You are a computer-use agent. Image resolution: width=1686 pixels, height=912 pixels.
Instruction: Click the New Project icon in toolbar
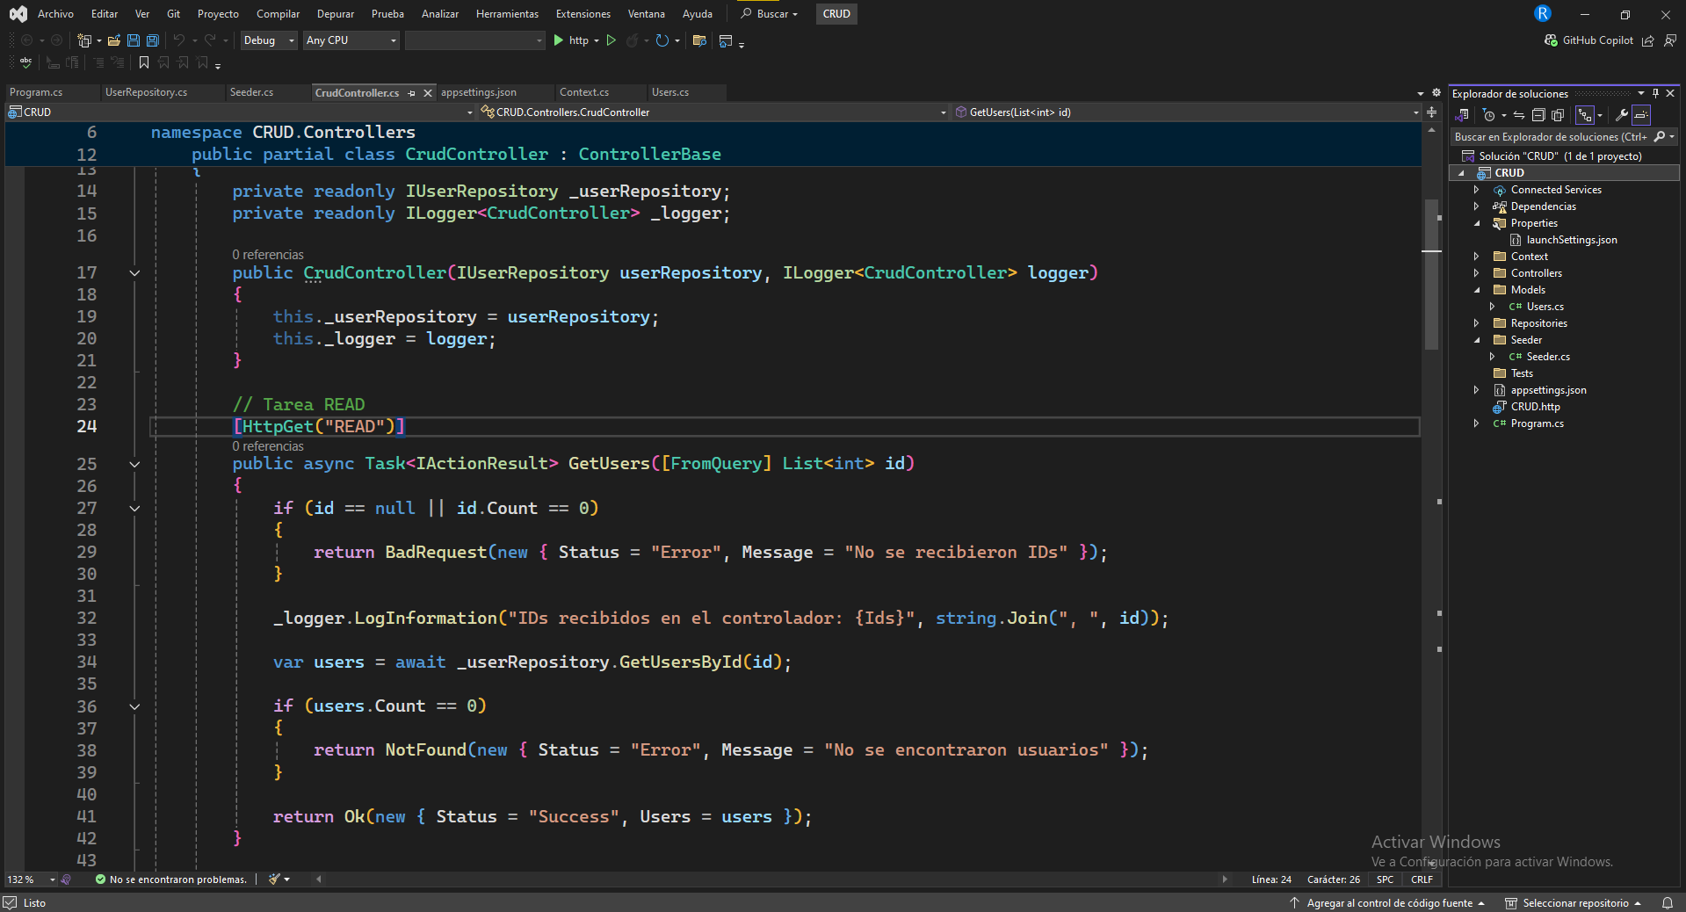(84, 40)
